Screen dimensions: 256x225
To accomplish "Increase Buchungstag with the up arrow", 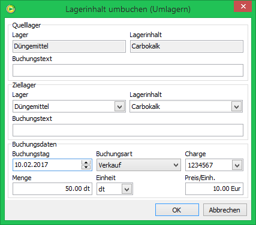I will 86,162.
